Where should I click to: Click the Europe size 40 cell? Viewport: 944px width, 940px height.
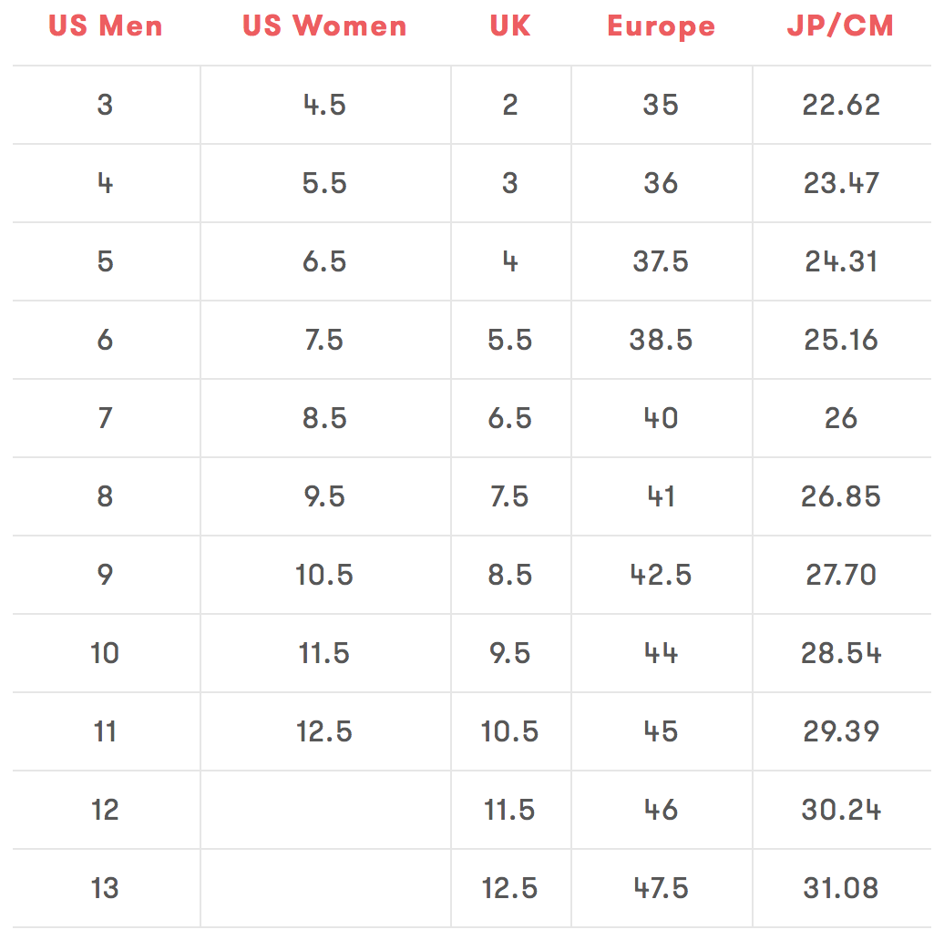tap(661, 418)
